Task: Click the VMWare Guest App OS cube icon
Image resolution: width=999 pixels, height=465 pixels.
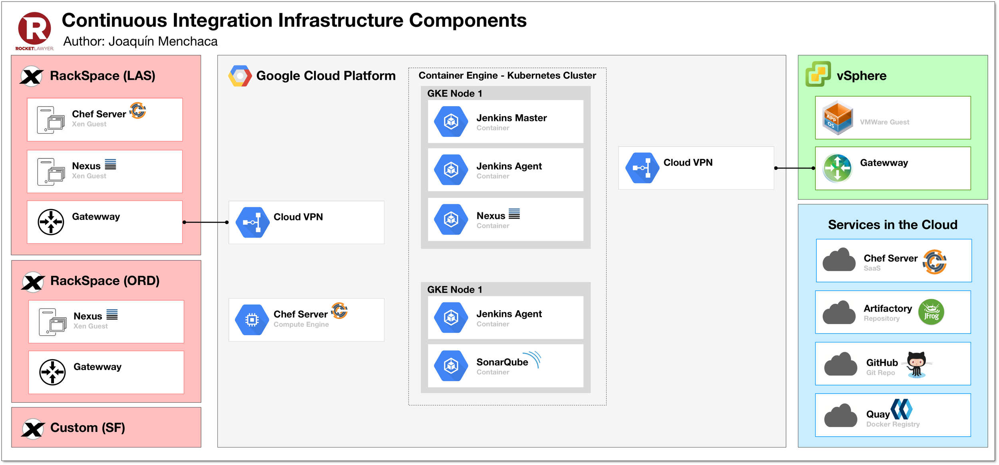Action: click(x=837, y=118)
